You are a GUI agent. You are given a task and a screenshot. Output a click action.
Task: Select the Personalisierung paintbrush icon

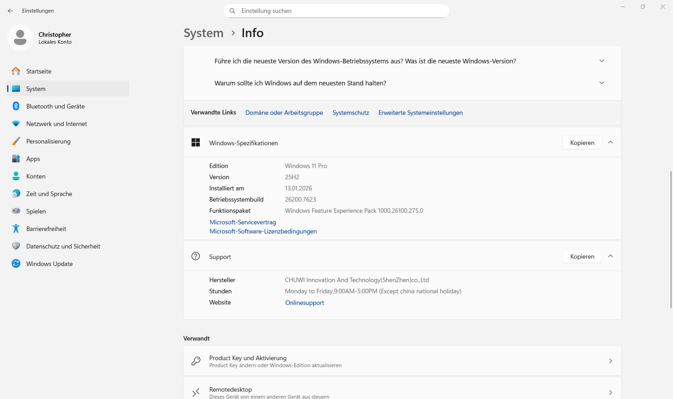click(16, 141)
